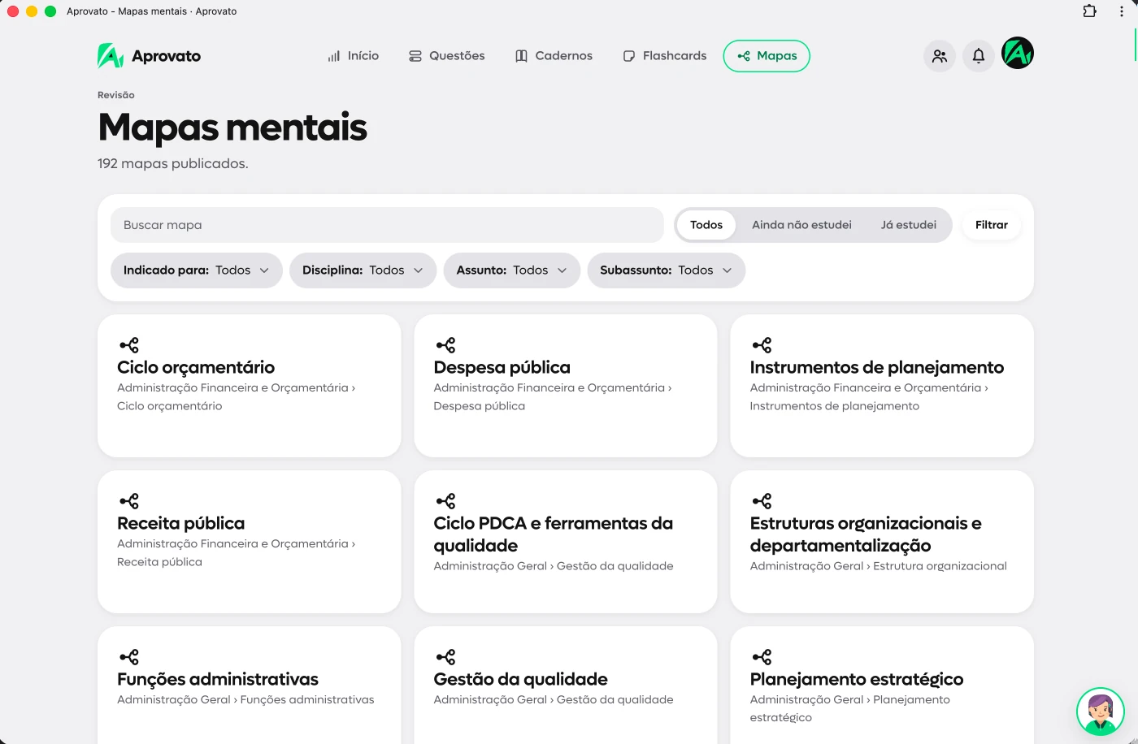Expand the Disciplina dropdown
Image resolution: width=1138 pixels, height=744 pixels.
pyautogui.click(x=363, y=270)
